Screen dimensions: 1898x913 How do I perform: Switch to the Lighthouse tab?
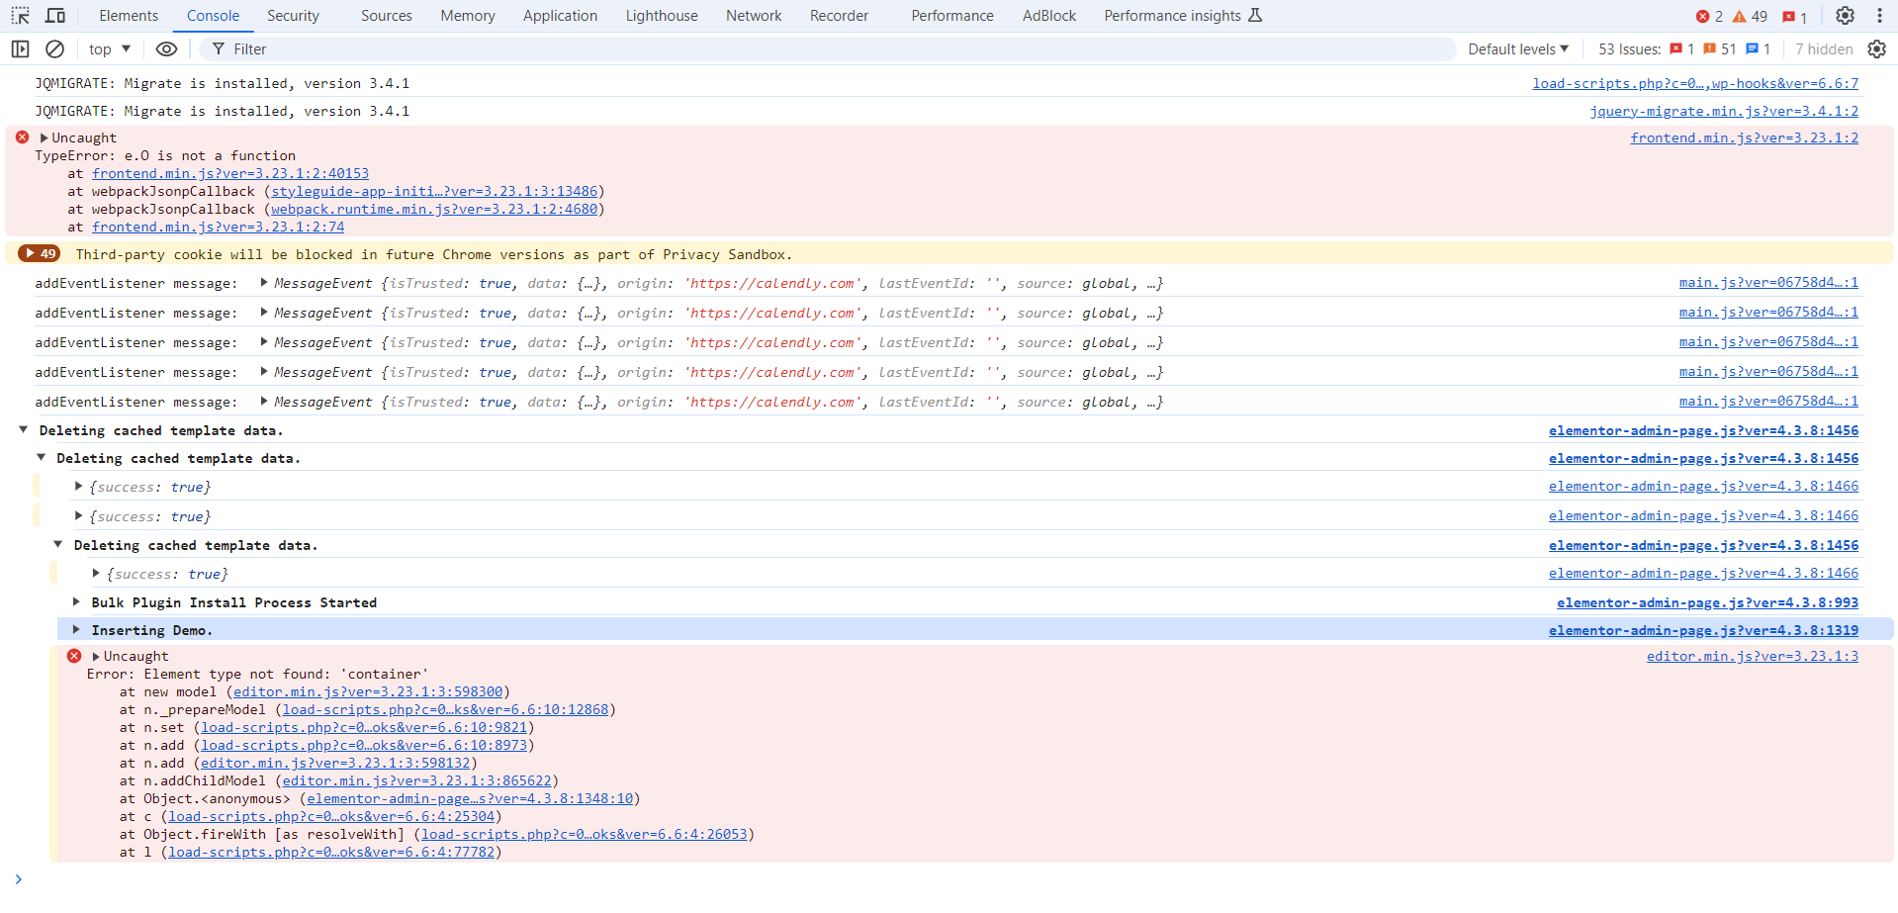pyautogui.click(x=662, y=16)
